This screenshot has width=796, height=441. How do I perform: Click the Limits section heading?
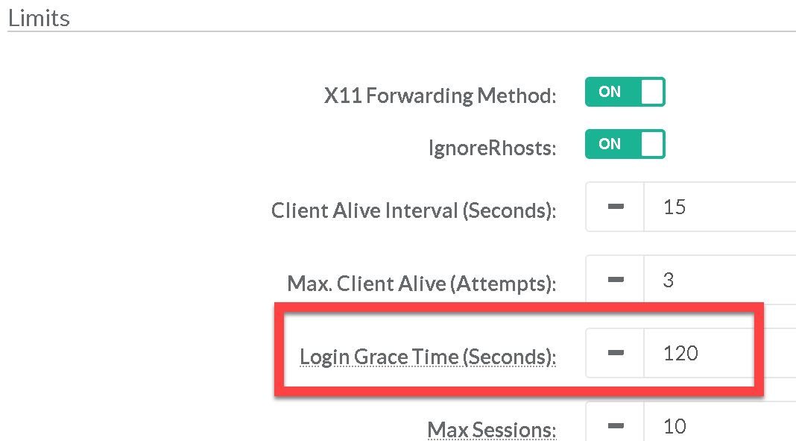[39, 18]
